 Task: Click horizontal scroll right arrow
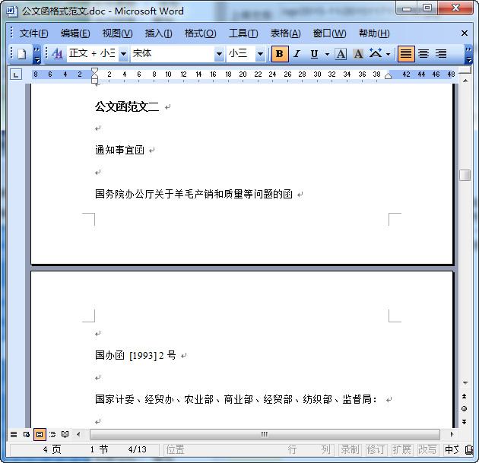click(452, 434)
